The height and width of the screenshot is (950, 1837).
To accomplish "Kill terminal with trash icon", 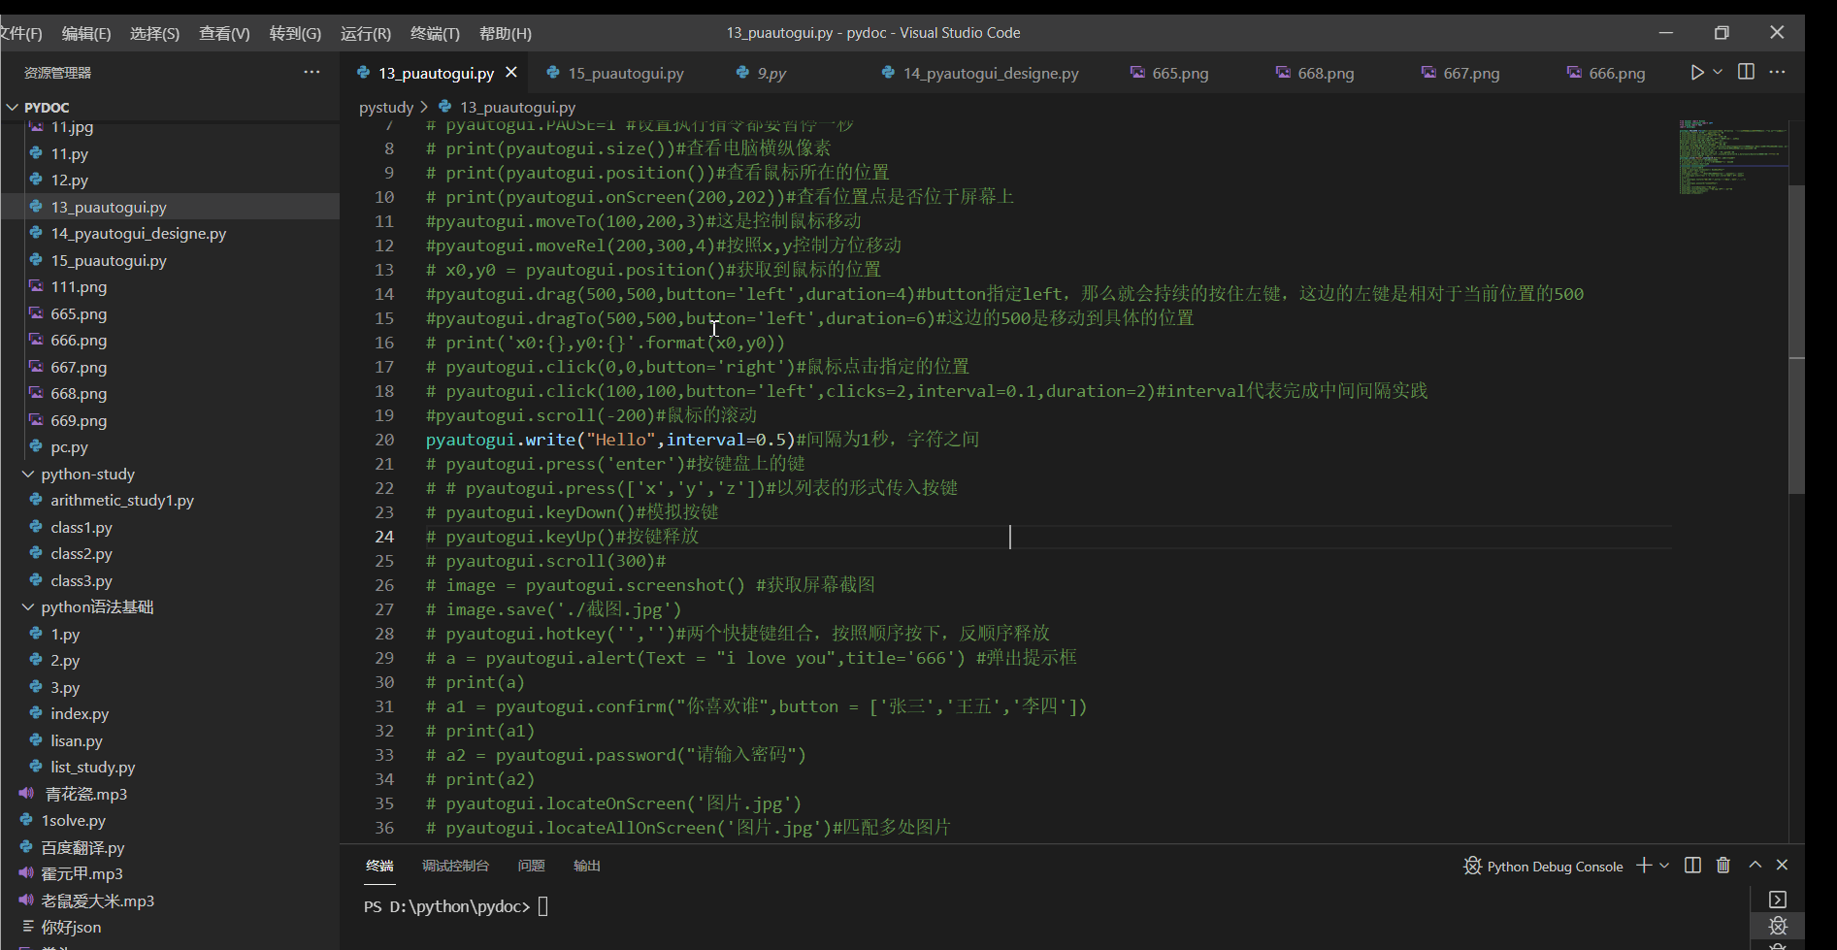I will 1723,865.
